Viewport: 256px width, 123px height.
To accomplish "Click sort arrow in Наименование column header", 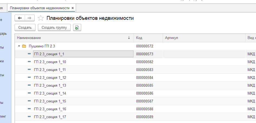I will (129, 38).
